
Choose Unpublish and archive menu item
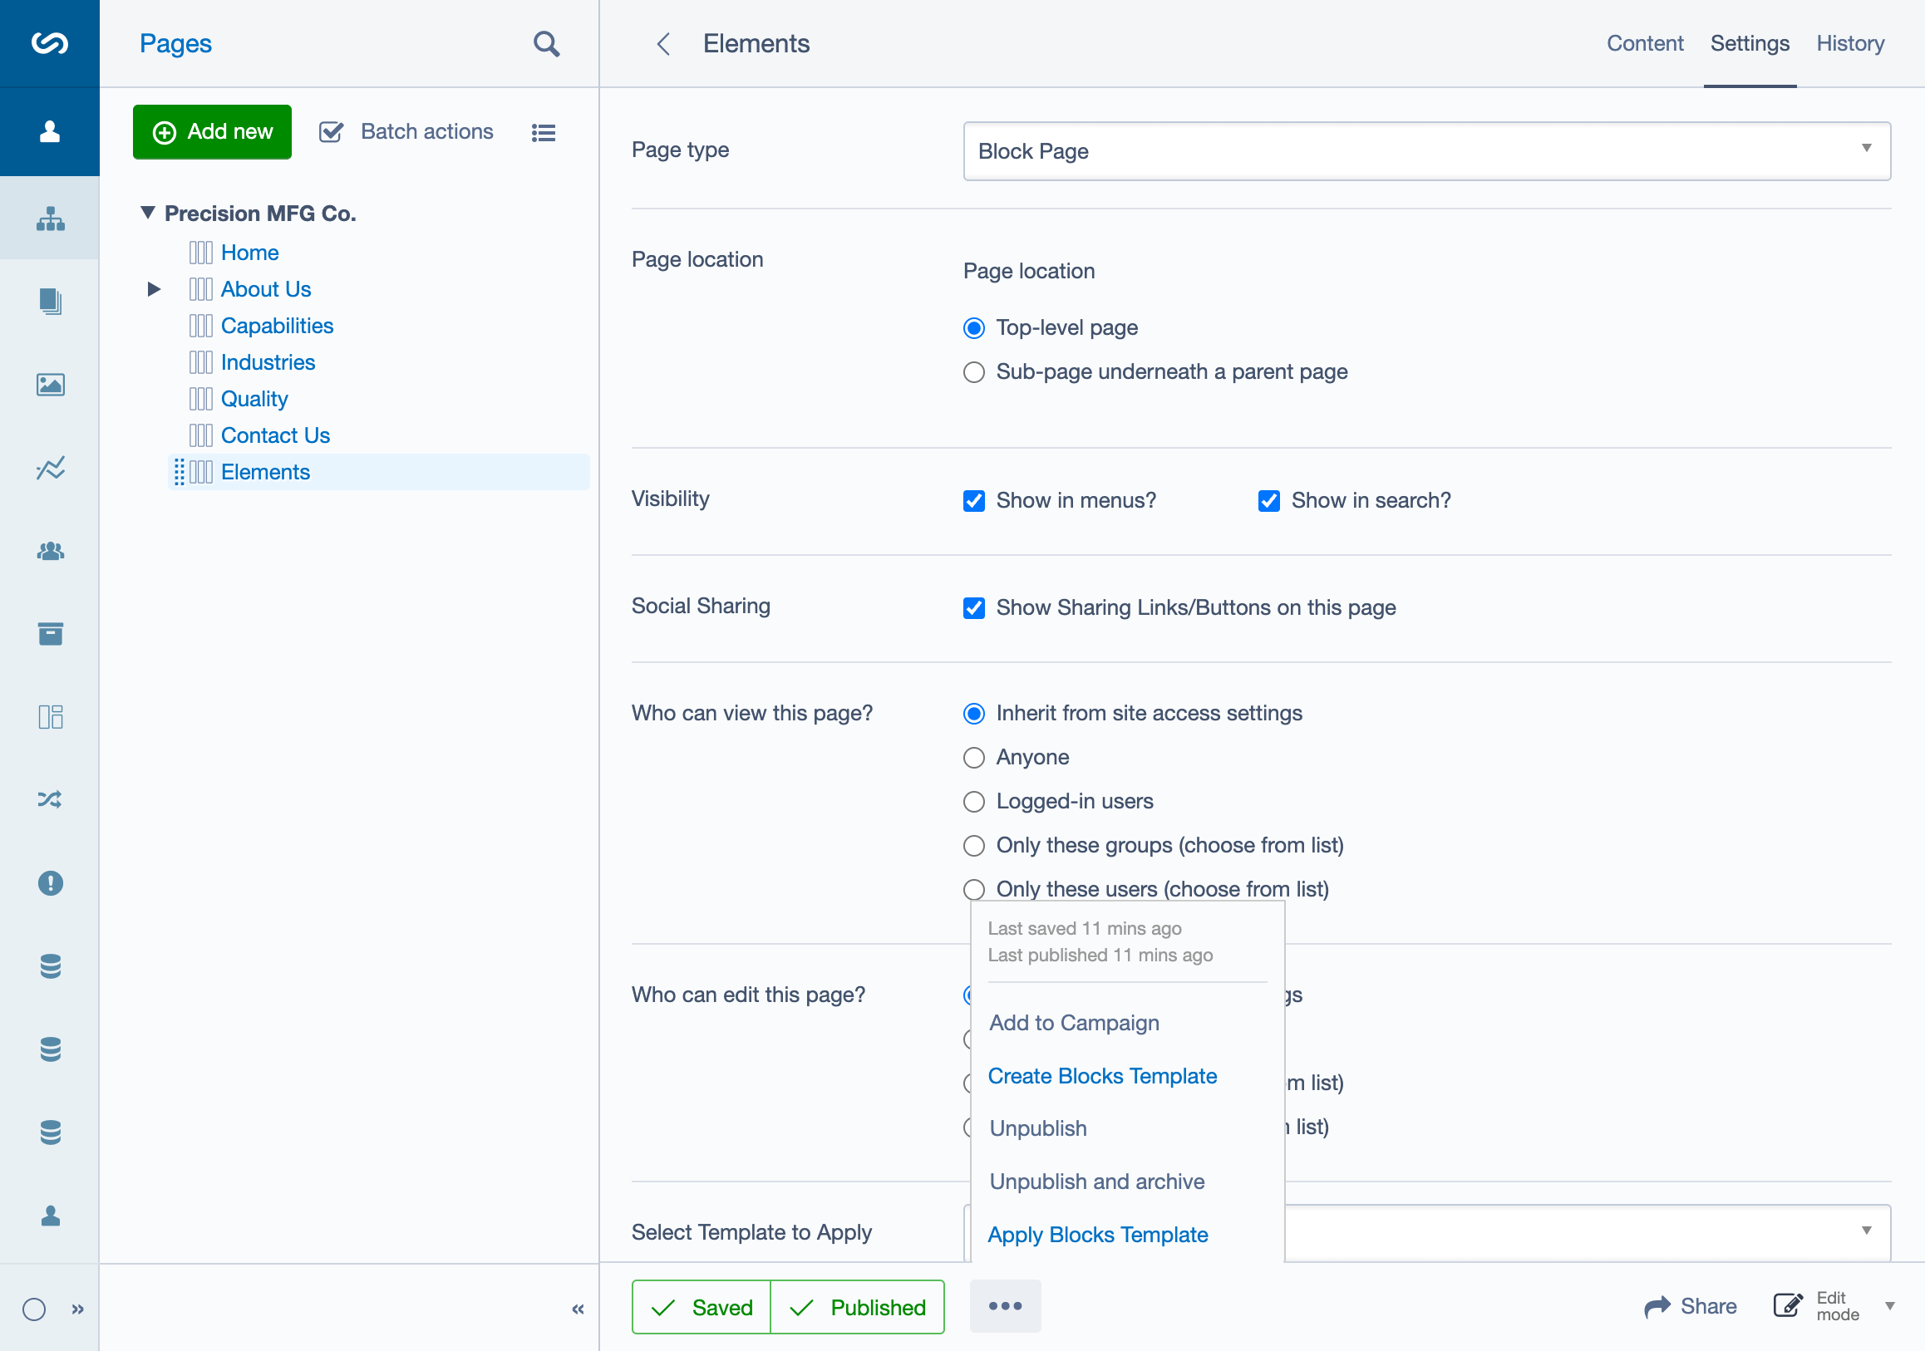(x=1096, y=1182)
